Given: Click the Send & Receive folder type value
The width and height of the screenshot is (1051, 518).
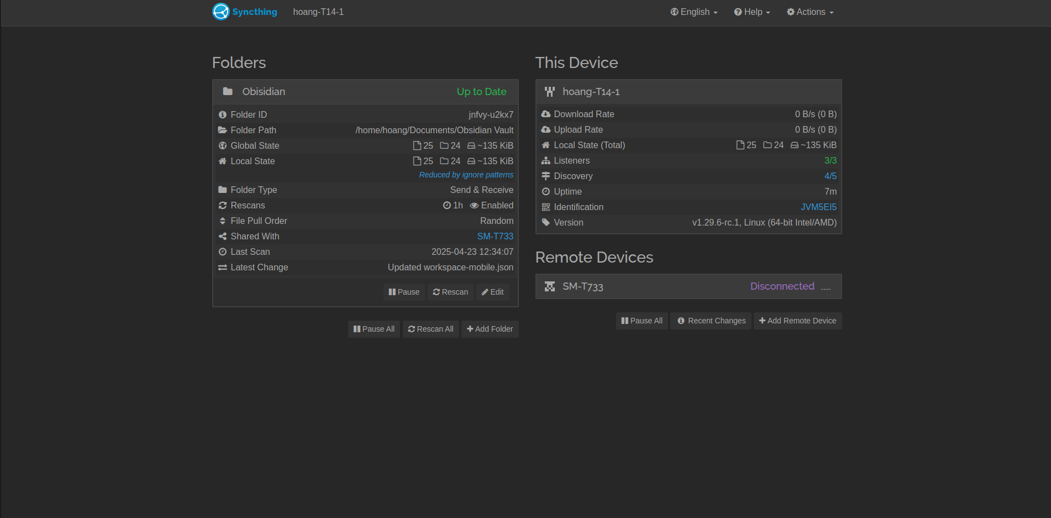Looking at the screenshot, I should click(x=482, y=190).
